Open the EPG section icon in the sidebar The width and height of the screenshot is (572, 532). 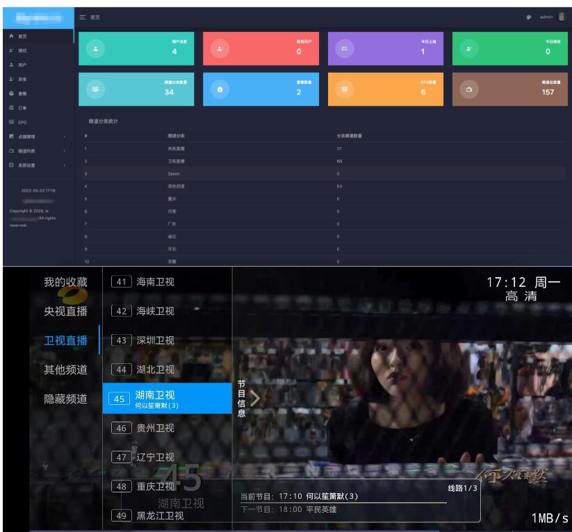point(11,122)
